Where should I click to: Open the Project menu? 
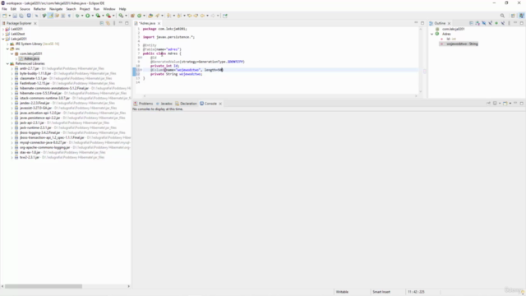tap(85, 9)
